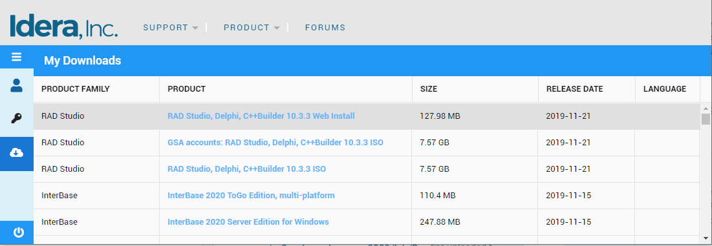The width and height of the screenshot is (712, 246).
Task: Click the user profile sidebar icon
Action: 17,85
